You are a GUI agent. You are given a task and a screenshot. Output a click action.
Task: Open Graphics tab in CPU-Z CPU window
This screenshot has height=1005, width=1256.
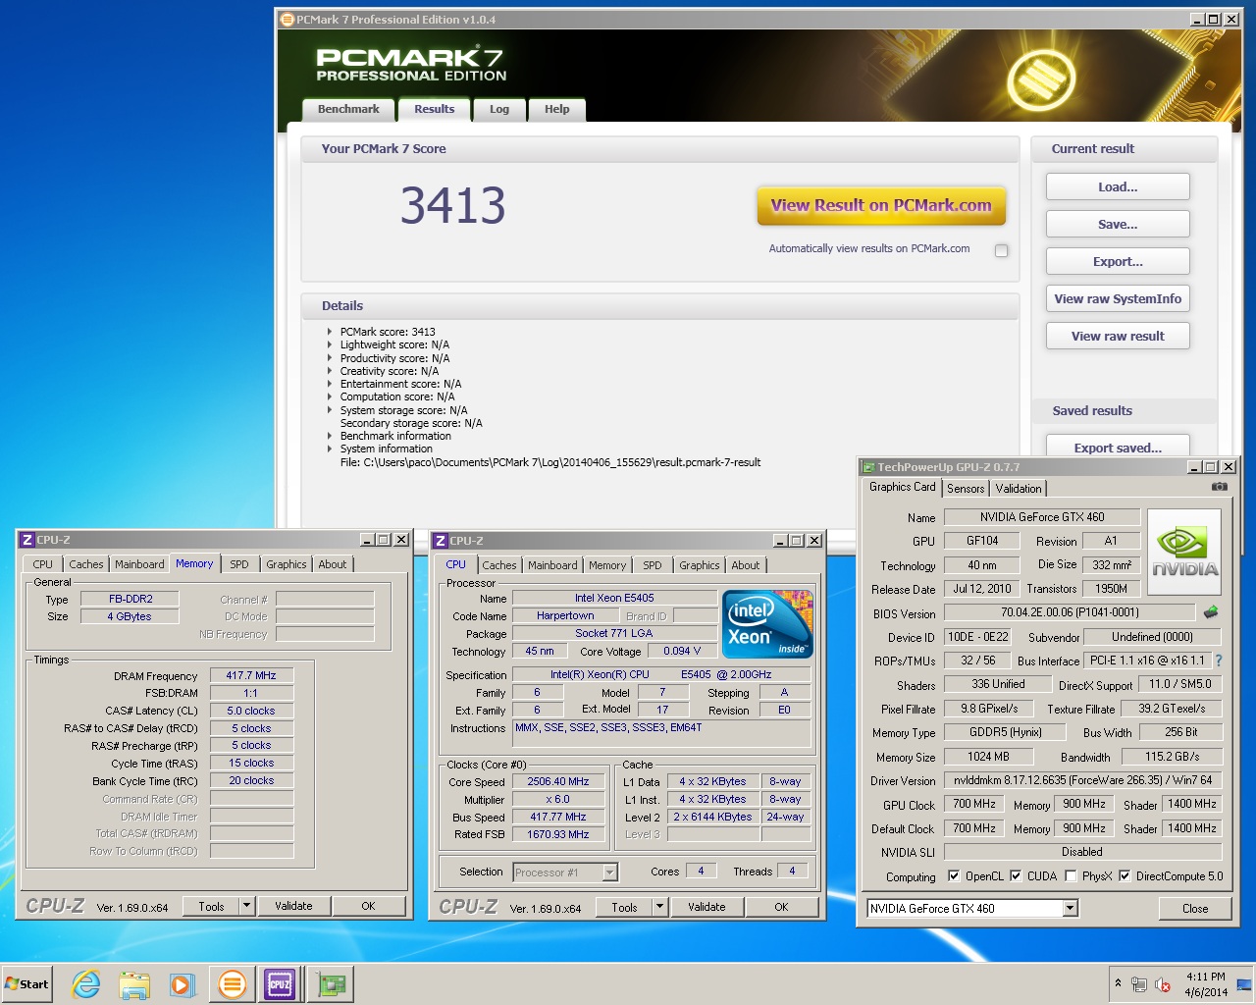tap(699, 565)
